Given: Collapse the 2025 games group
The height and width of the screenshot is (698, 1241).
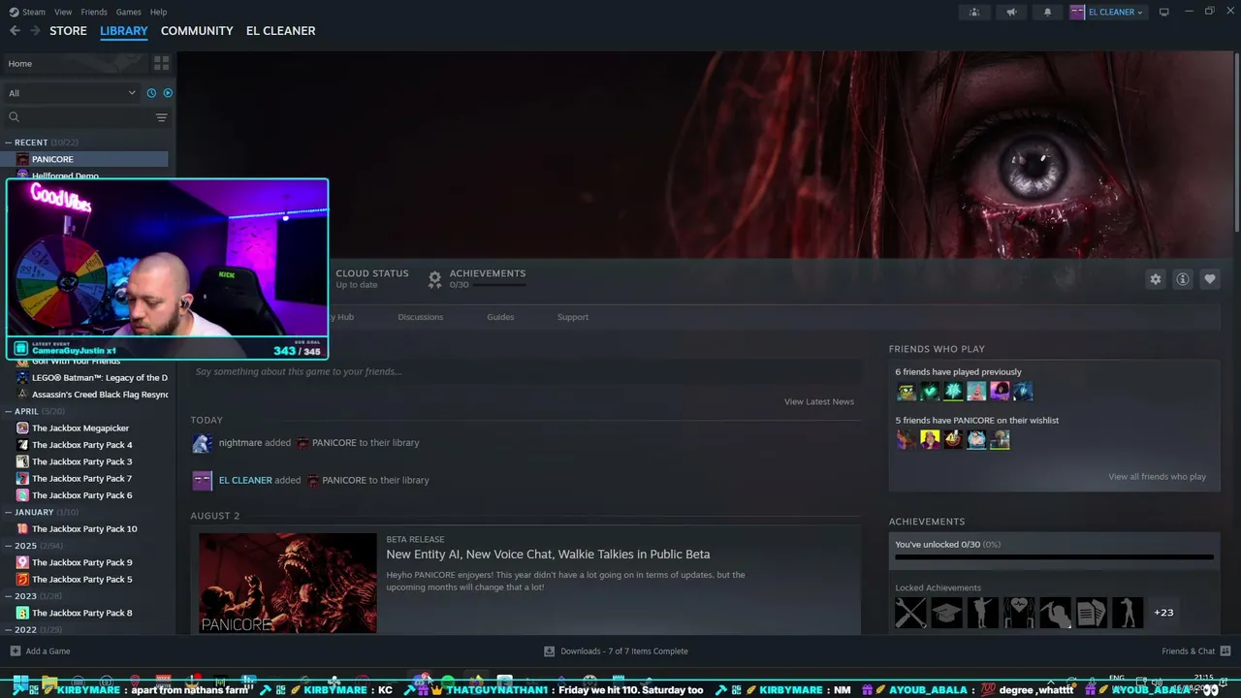Looking at the screenshot, I should [9, 546].
